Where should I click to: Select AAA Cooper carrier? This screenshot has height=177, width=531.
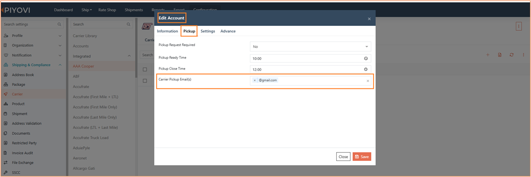click(83, 66)
